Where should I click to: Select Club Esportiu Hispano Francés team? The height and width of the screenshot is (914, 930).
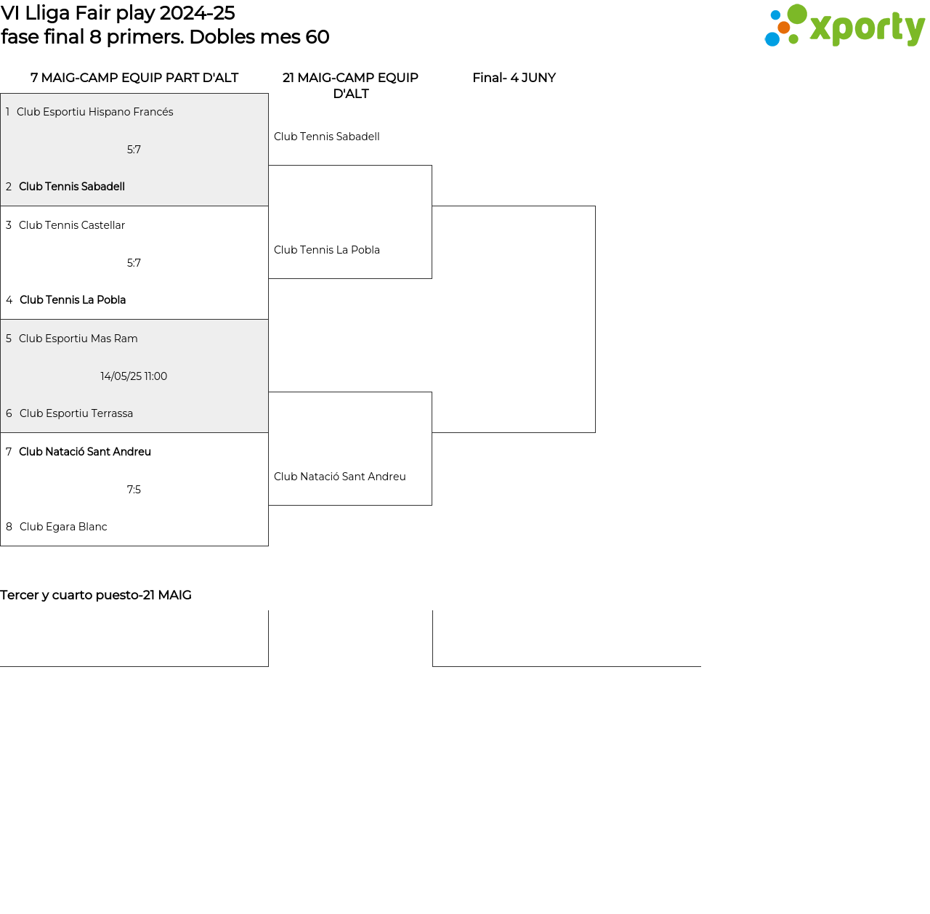pos(94,112)
